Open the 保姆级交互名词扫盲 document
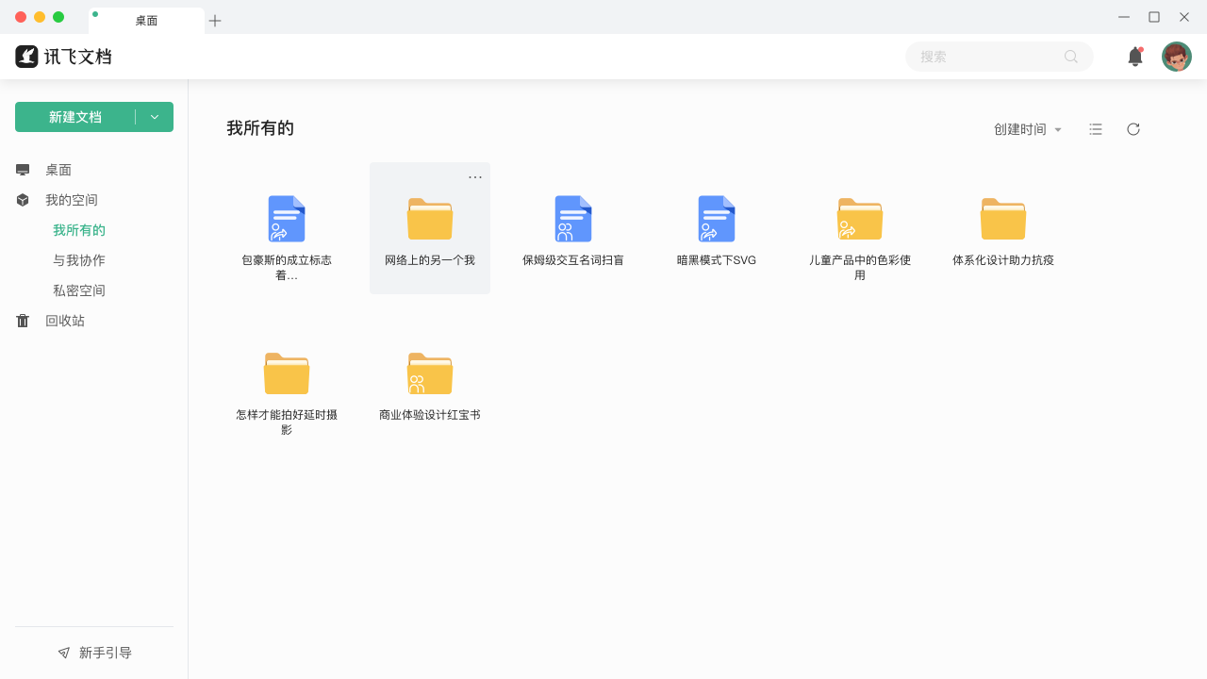 [573, 226]
